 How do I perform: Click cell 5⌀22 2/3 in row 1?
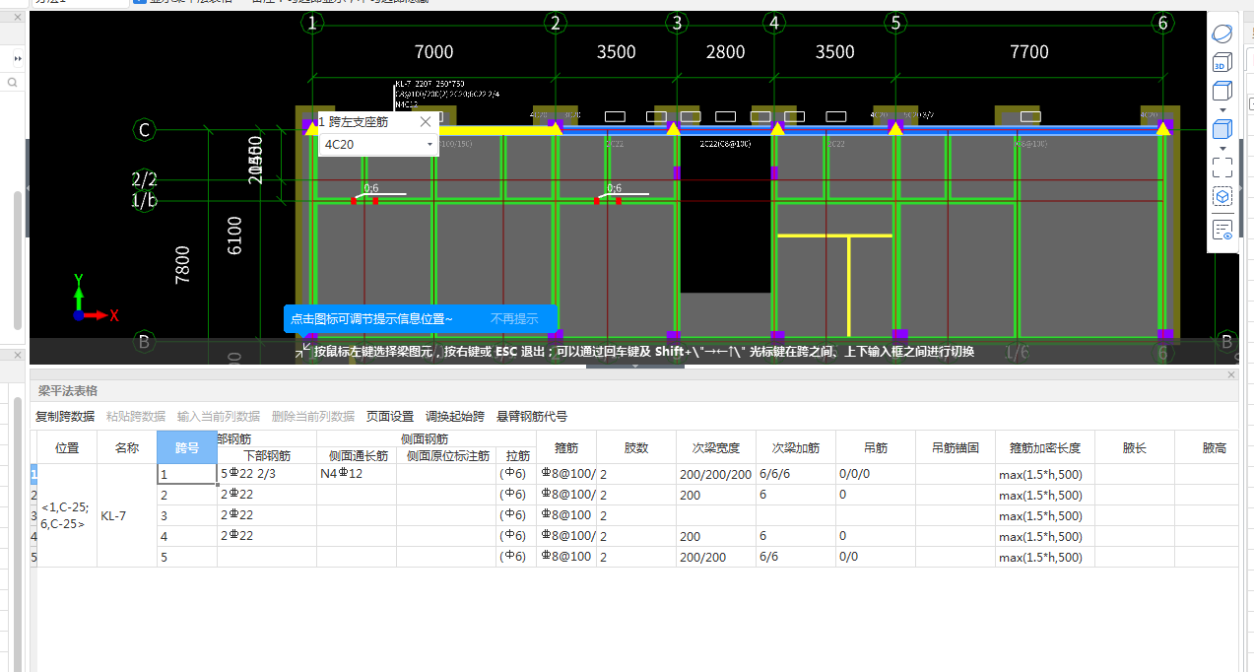[x=267, y=474]
